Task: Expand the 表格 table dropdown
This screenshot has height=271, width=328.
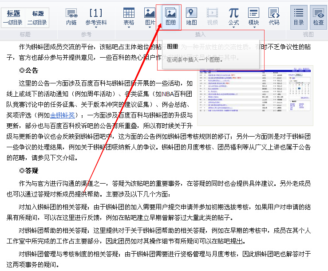Action: click(129, 16)
